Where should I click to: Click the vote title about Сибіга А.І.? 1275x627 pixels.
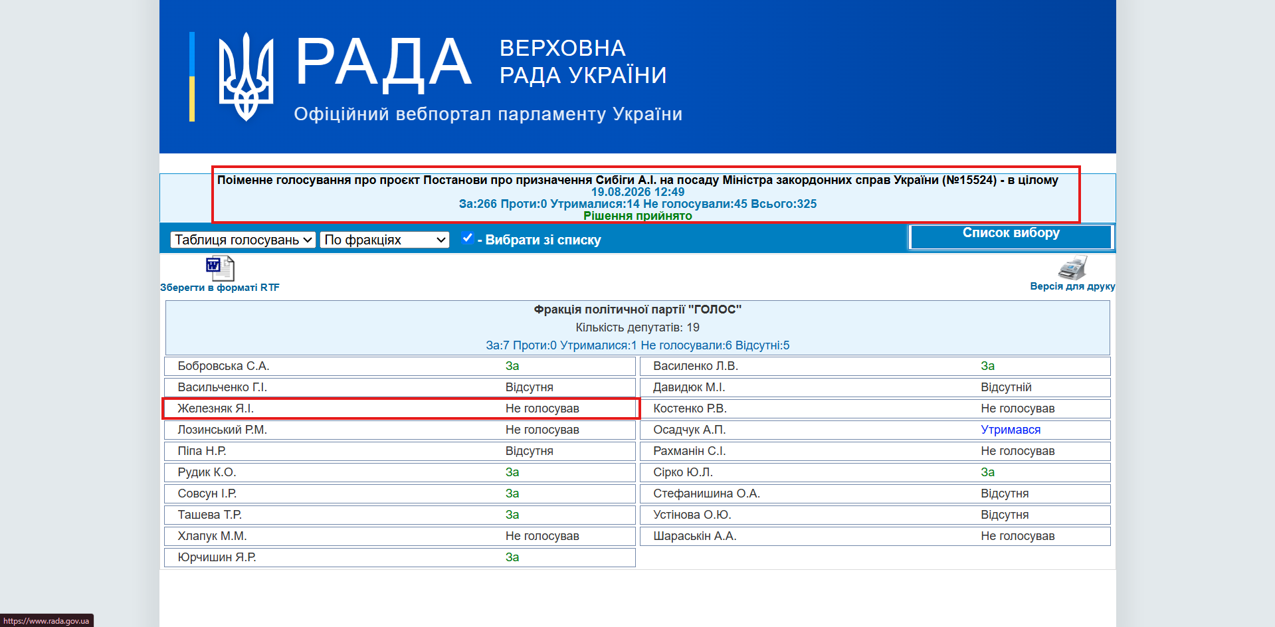pos(638,180)
